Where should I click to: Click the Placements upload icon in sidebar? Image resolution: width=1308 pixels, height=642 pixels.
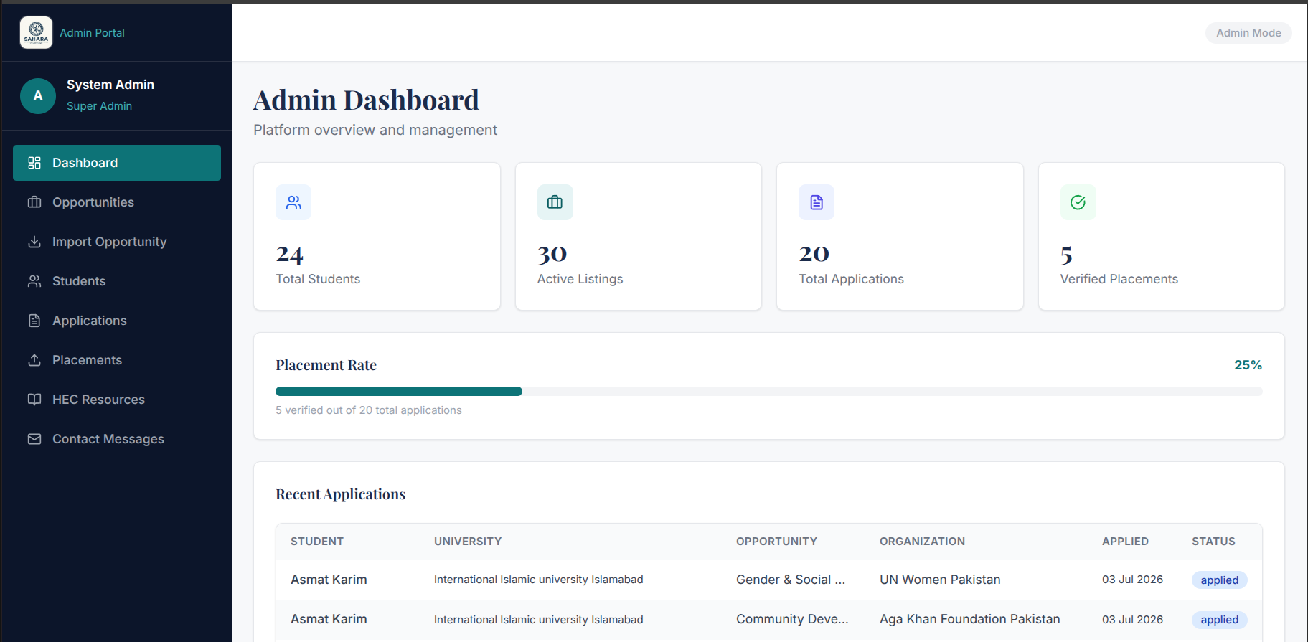pyautogui.click(x=34, y=360)
